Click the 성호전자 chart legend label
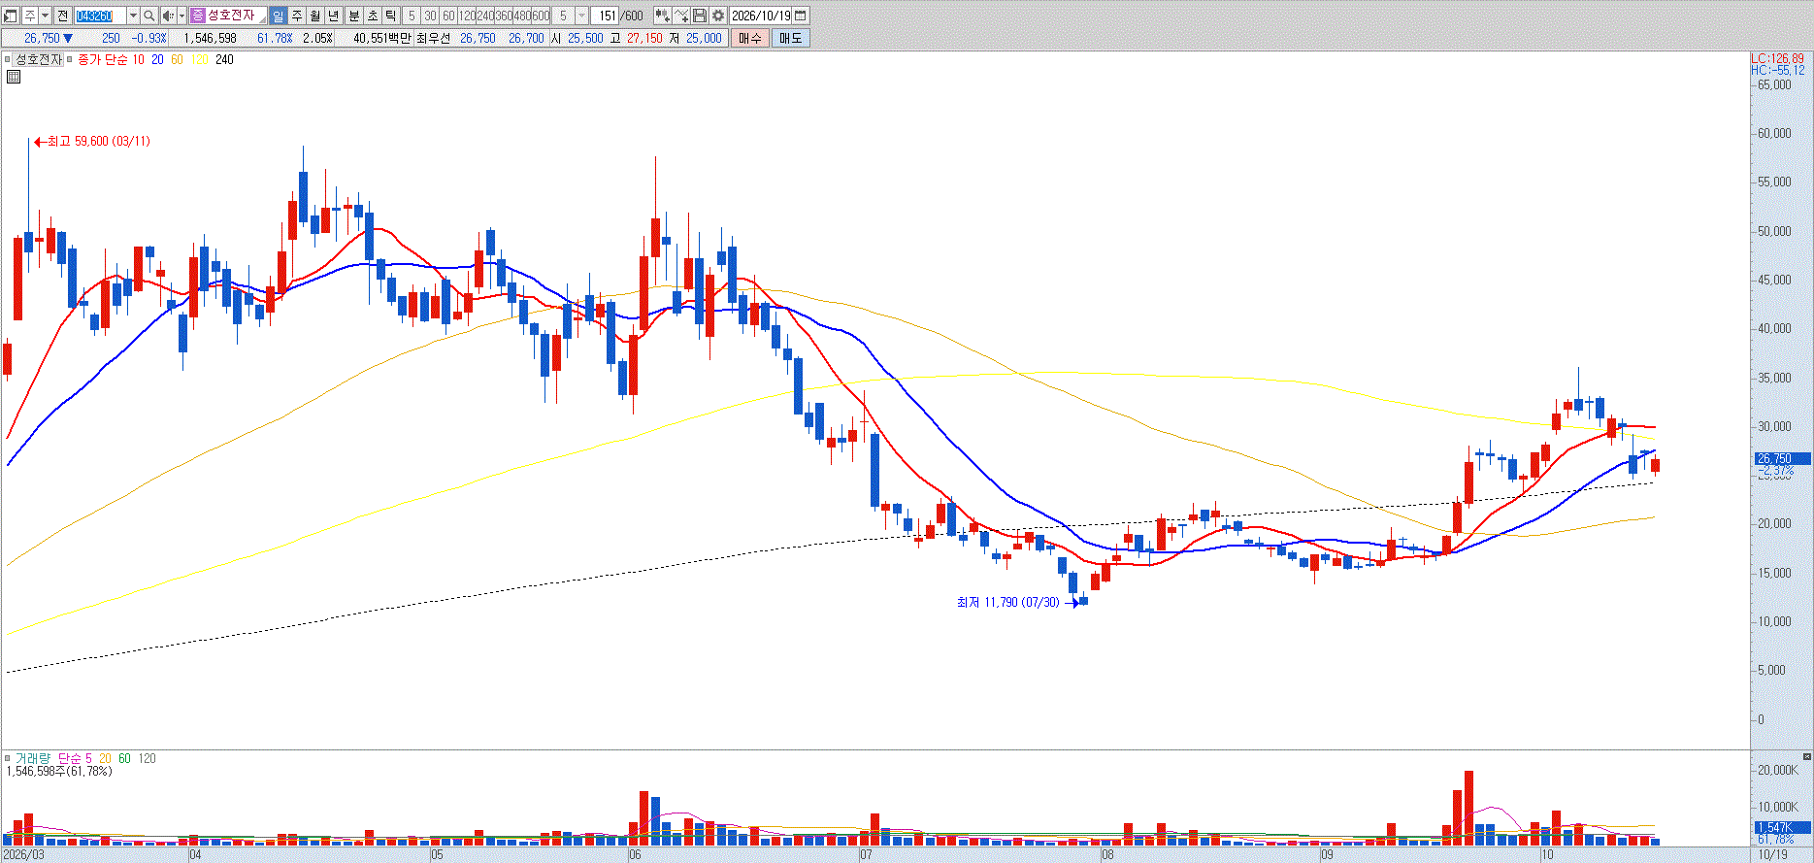The width and height of the screenshot is (1814, 863). click(x=38, y=60)
